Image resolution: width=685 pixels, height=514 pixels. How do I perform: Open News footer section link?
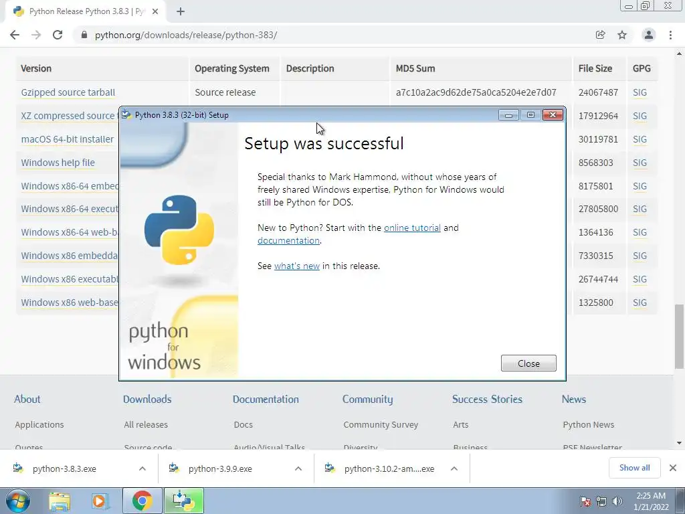click(x=573, y=399)
